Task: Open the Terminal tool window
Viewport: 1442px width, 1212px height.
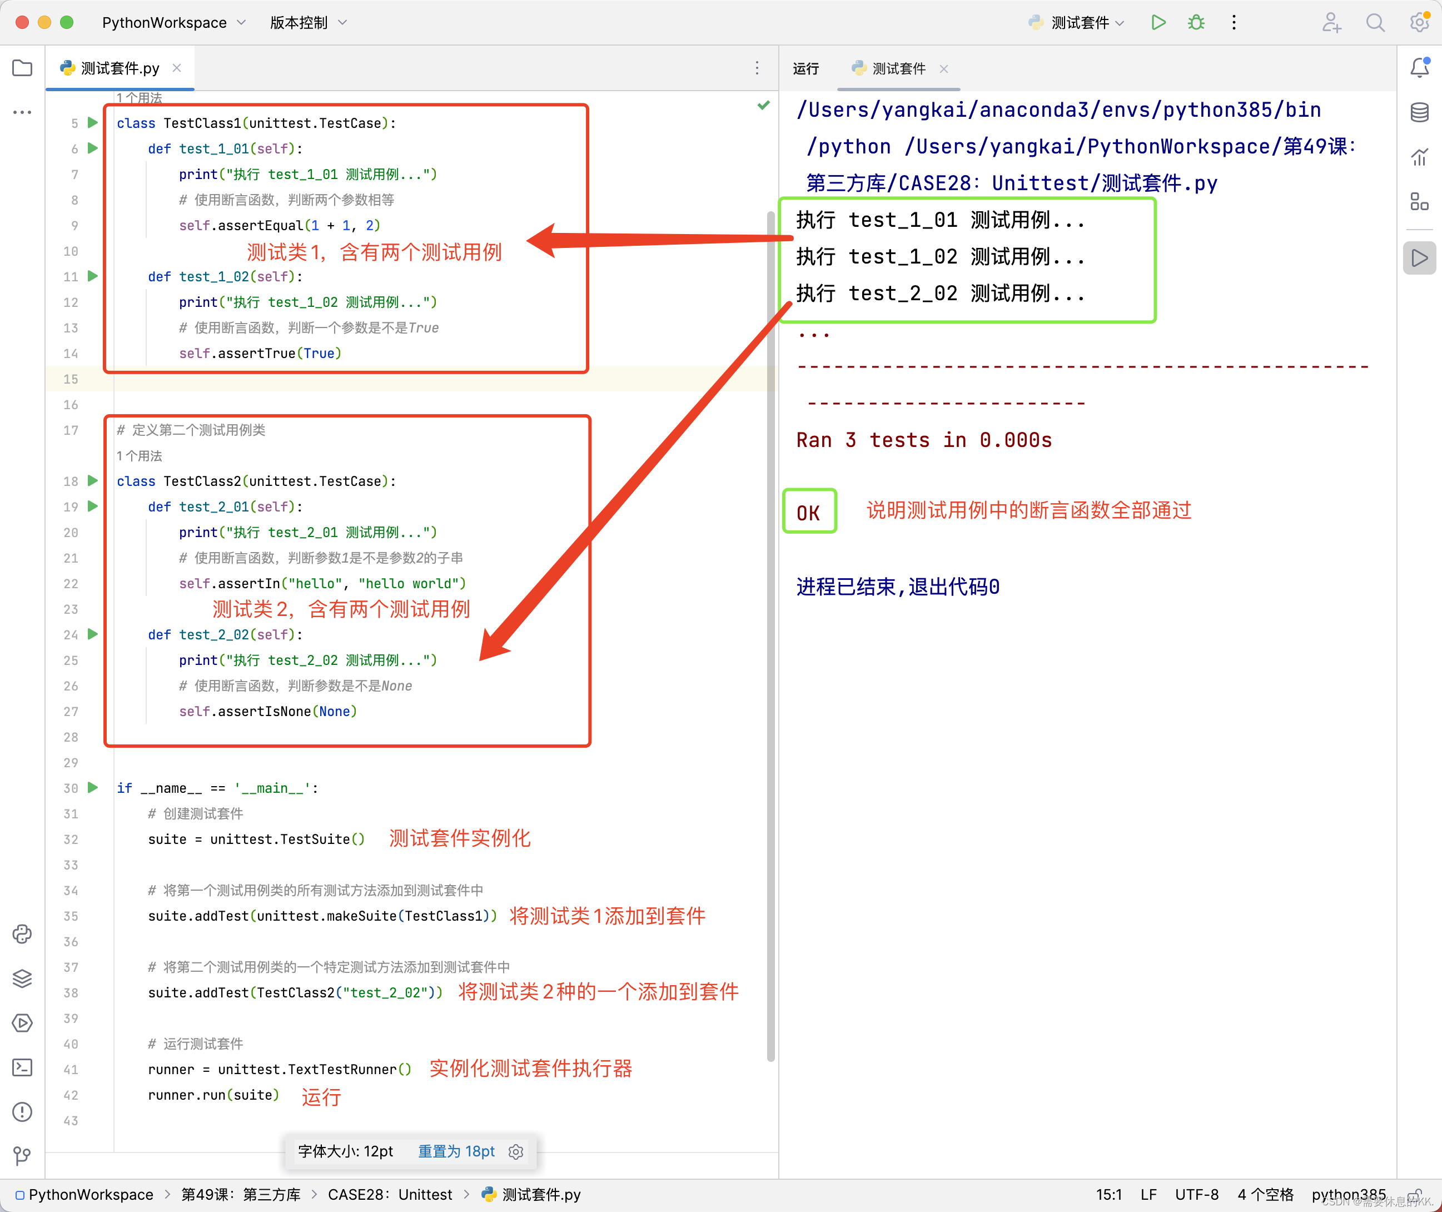Action: 22,1067
